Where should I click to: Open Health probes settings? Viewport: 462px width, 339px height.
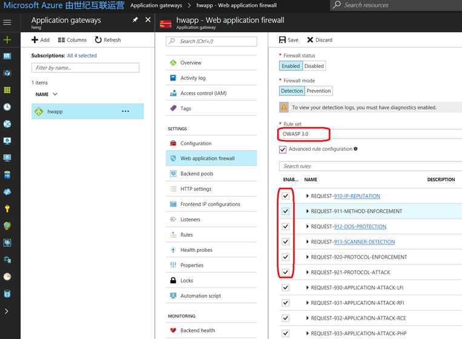211,250
